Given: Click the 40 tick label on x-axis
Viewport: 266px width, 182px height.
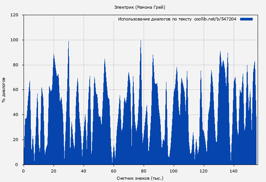Looking at the screenshot, I should [x=84, y=171].
